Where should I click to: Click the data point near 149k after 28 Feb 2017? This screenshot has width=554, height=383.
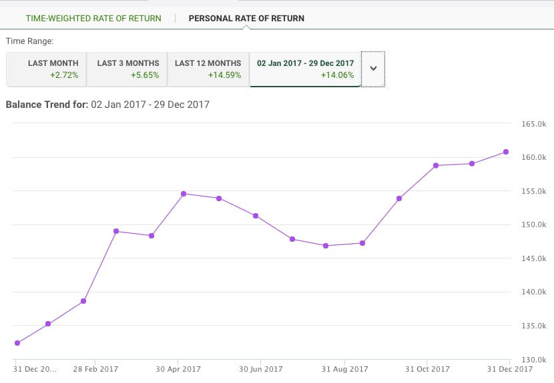coord(116,231)
